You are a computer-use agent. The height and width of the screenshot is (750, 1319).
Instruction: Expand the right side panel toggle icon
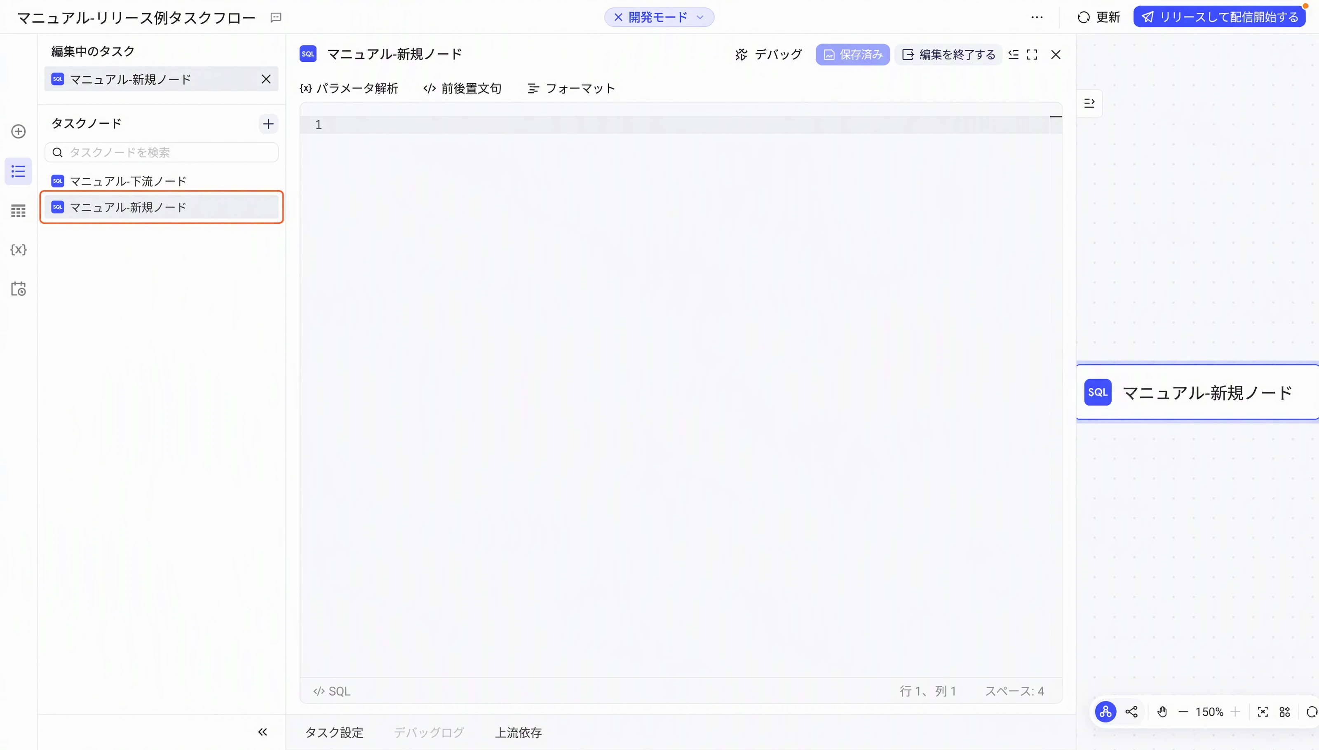[x=1089, y=103]
